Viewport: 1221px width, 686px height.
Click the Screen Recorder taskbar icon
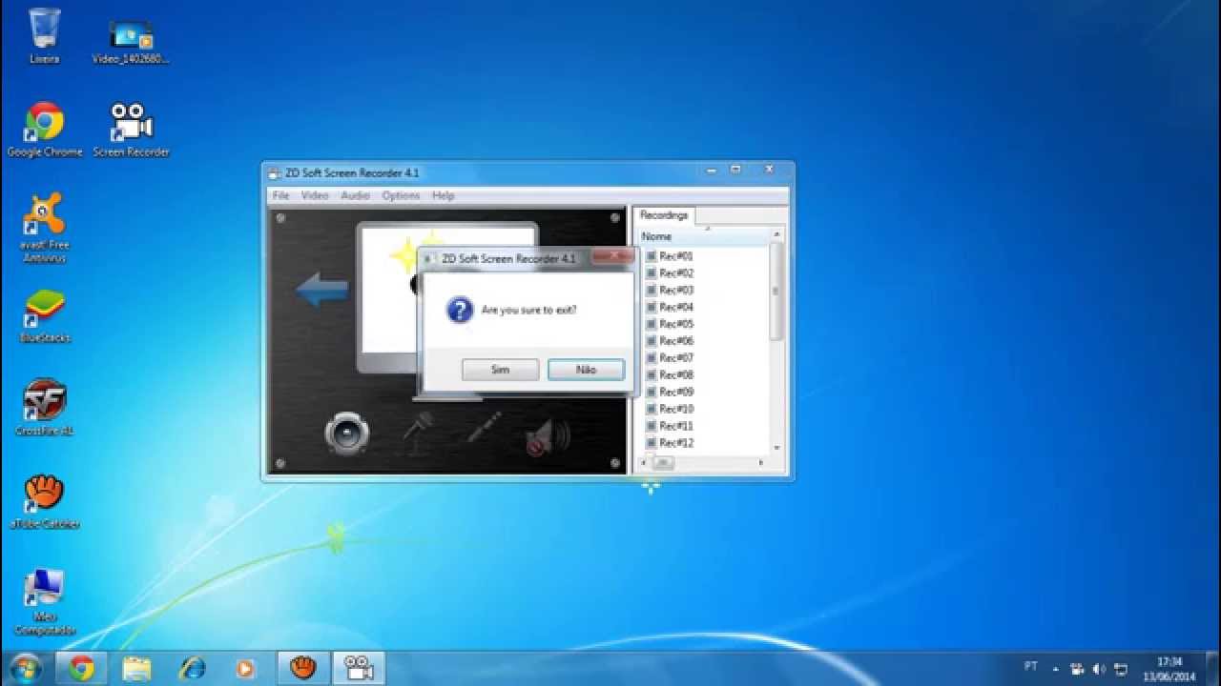[359, 668]
